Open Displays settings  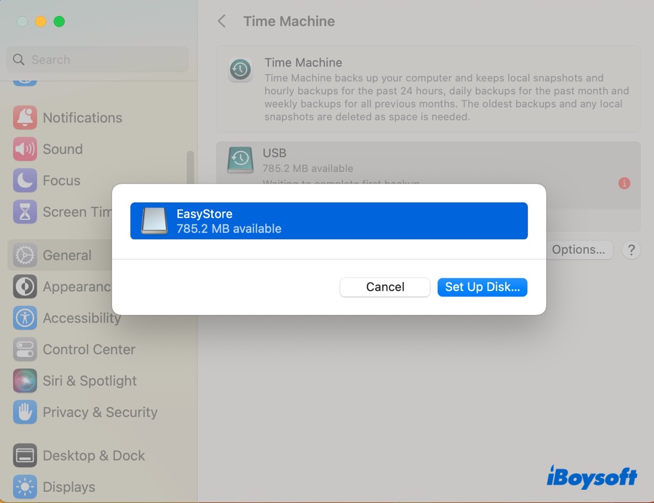[x=67, y=487]
